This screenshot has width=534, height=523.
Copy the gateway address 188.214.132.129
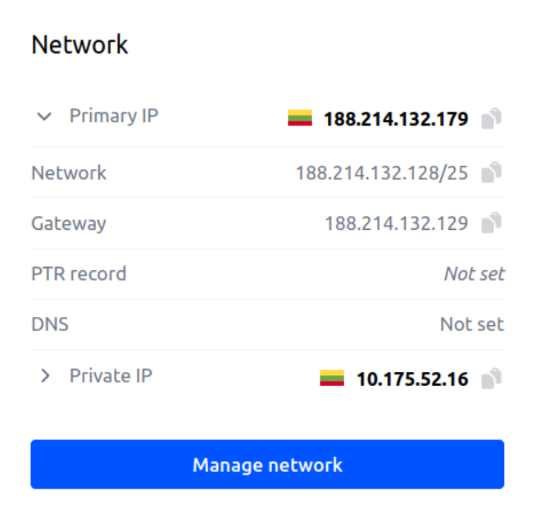(x=491, y=223)
